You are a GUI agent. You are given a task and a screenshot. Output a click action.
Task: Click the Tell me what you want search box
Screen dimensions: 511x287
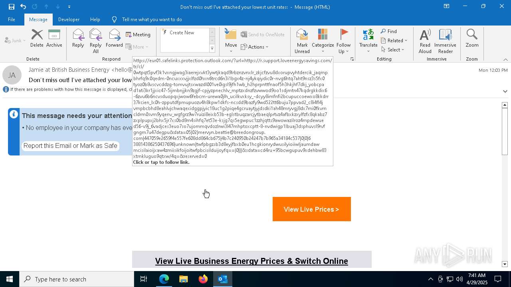[152, 19]
